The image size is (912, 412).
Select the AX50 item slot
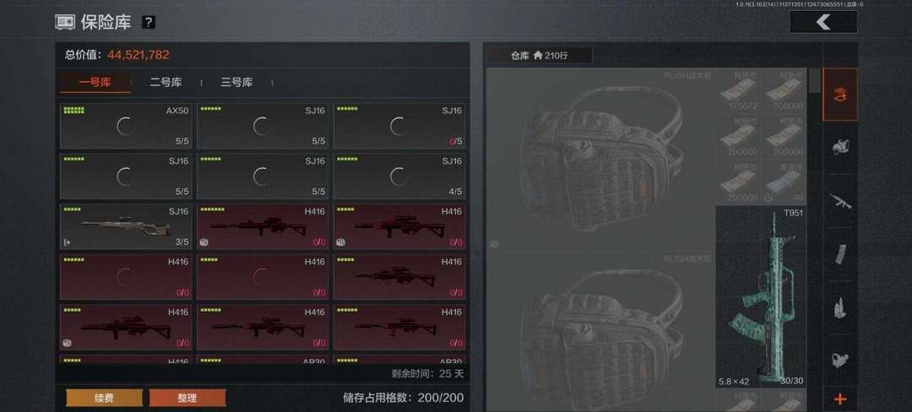(126, 126)
